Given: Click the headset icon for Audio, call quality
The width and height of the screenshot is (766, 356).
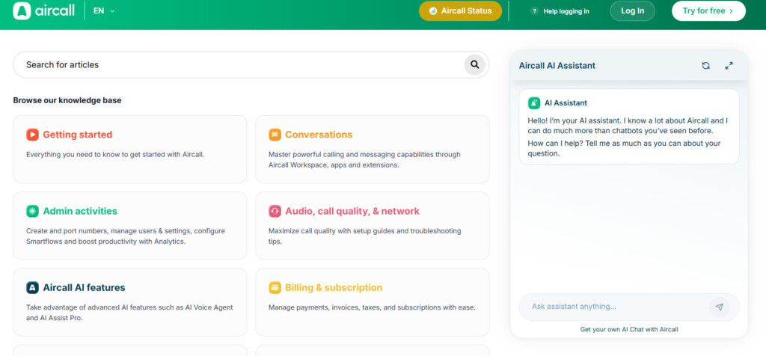Looking at the screenshot, I should click(275, 211).
